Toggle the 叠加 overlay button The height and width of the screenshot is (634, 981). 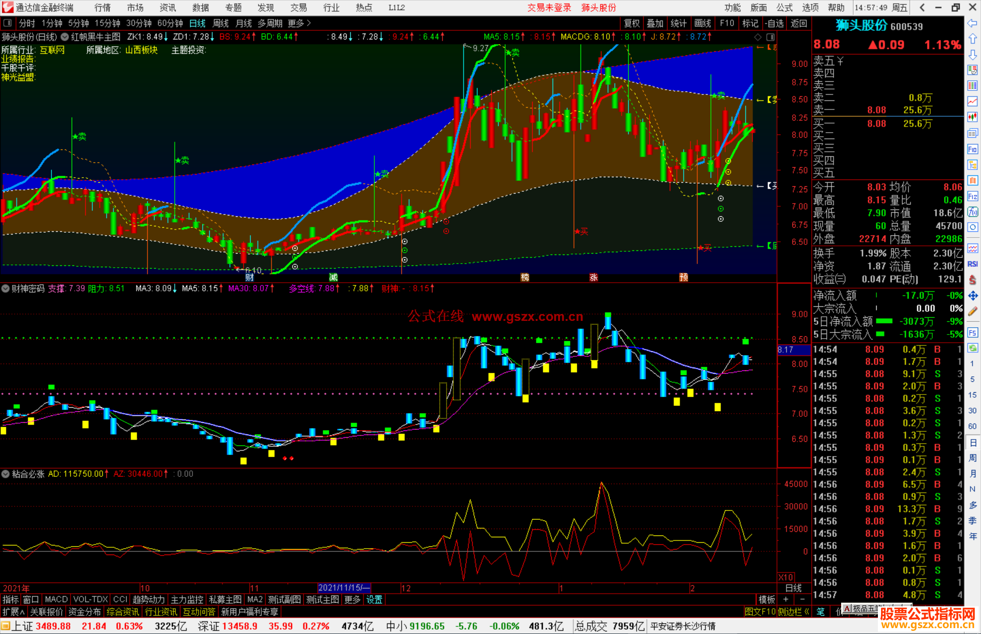tap(655, 23)
